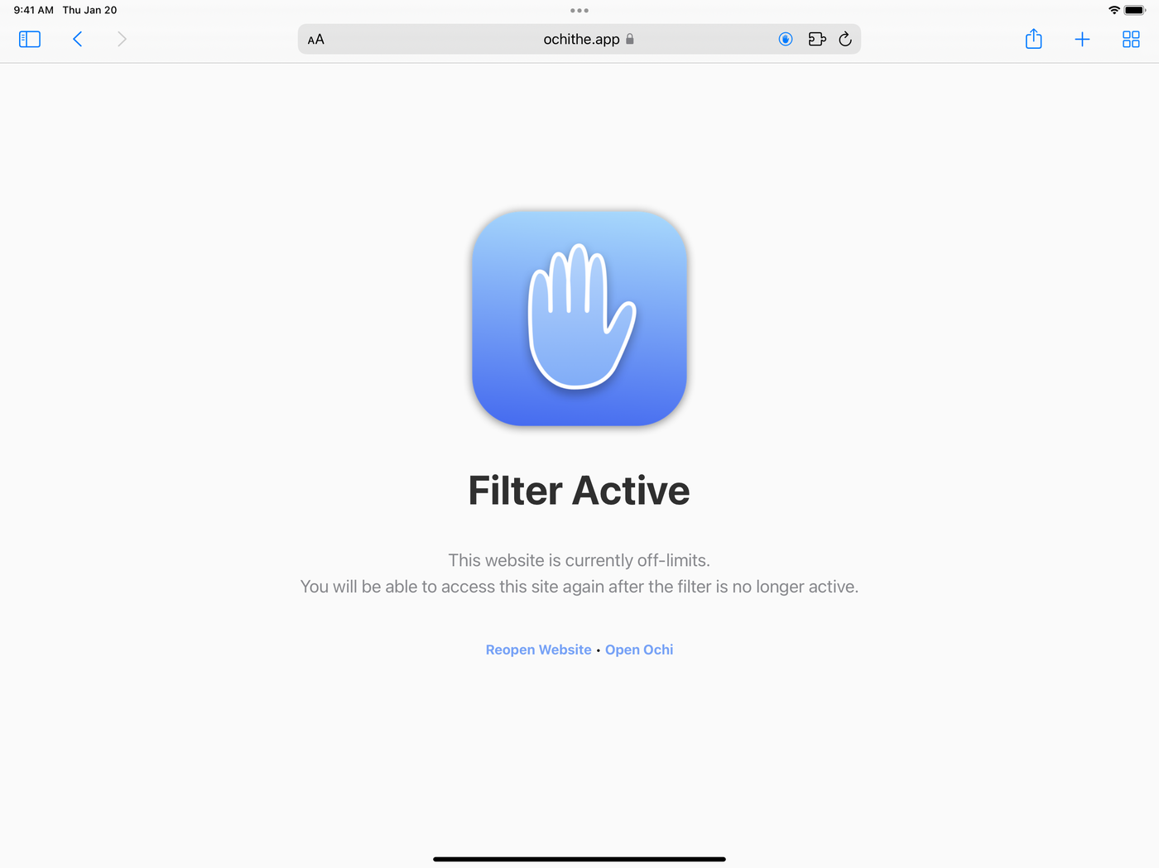
Task: Reload the current page
Action: 845,39
